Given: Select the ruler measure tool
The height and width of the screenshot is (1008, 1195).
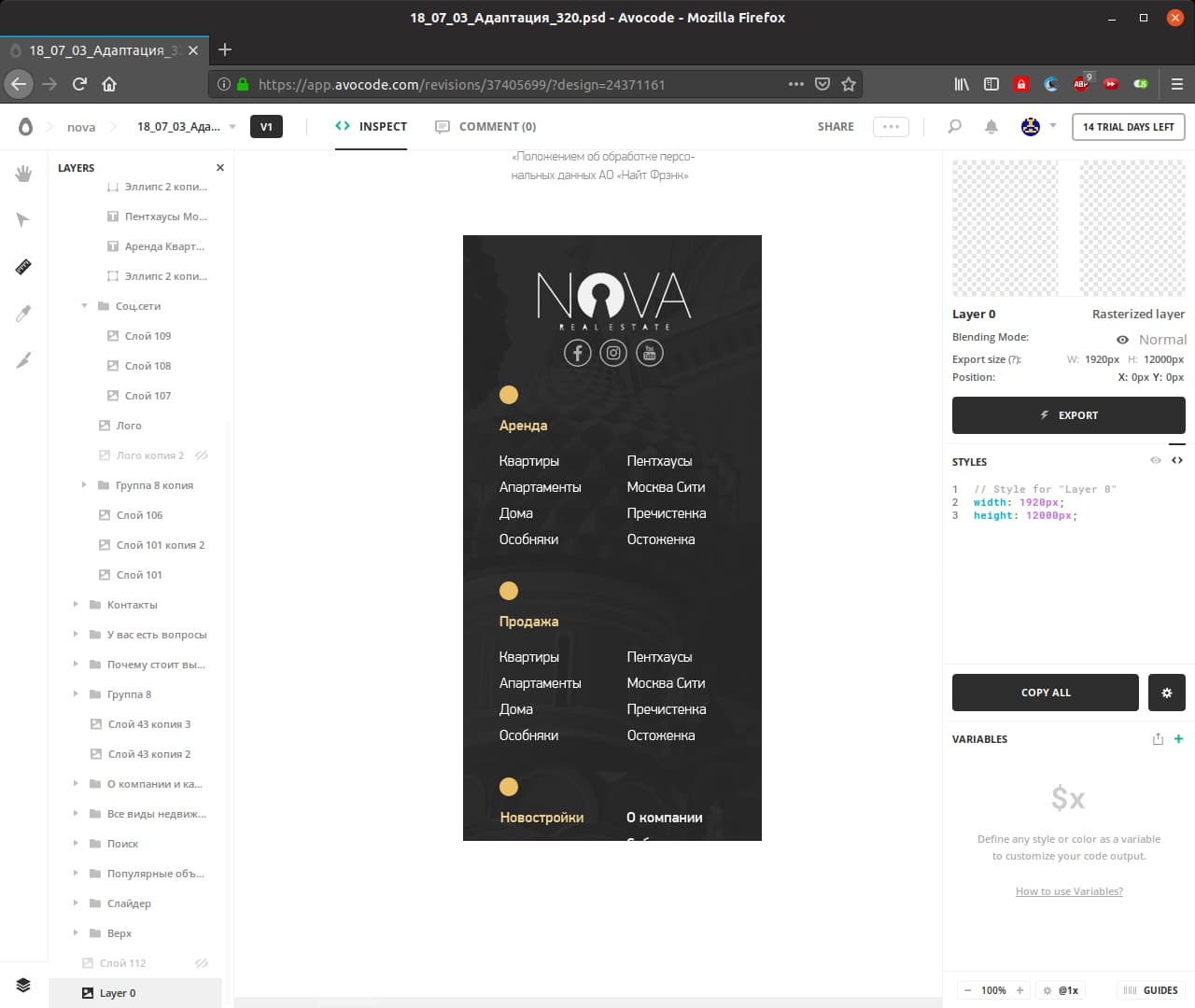Looking at the screenshot, I should pos(23,267).
